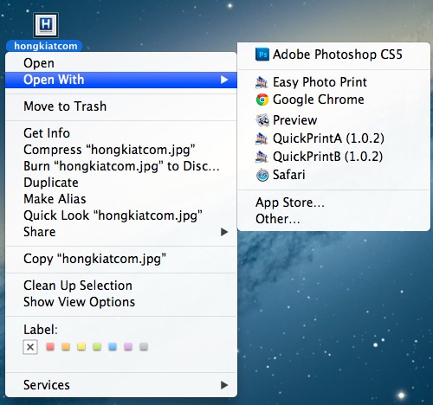Viewport: 433px width, 405px height.
Task: Click the Safari compass icon
Action: tap(262, 175)
